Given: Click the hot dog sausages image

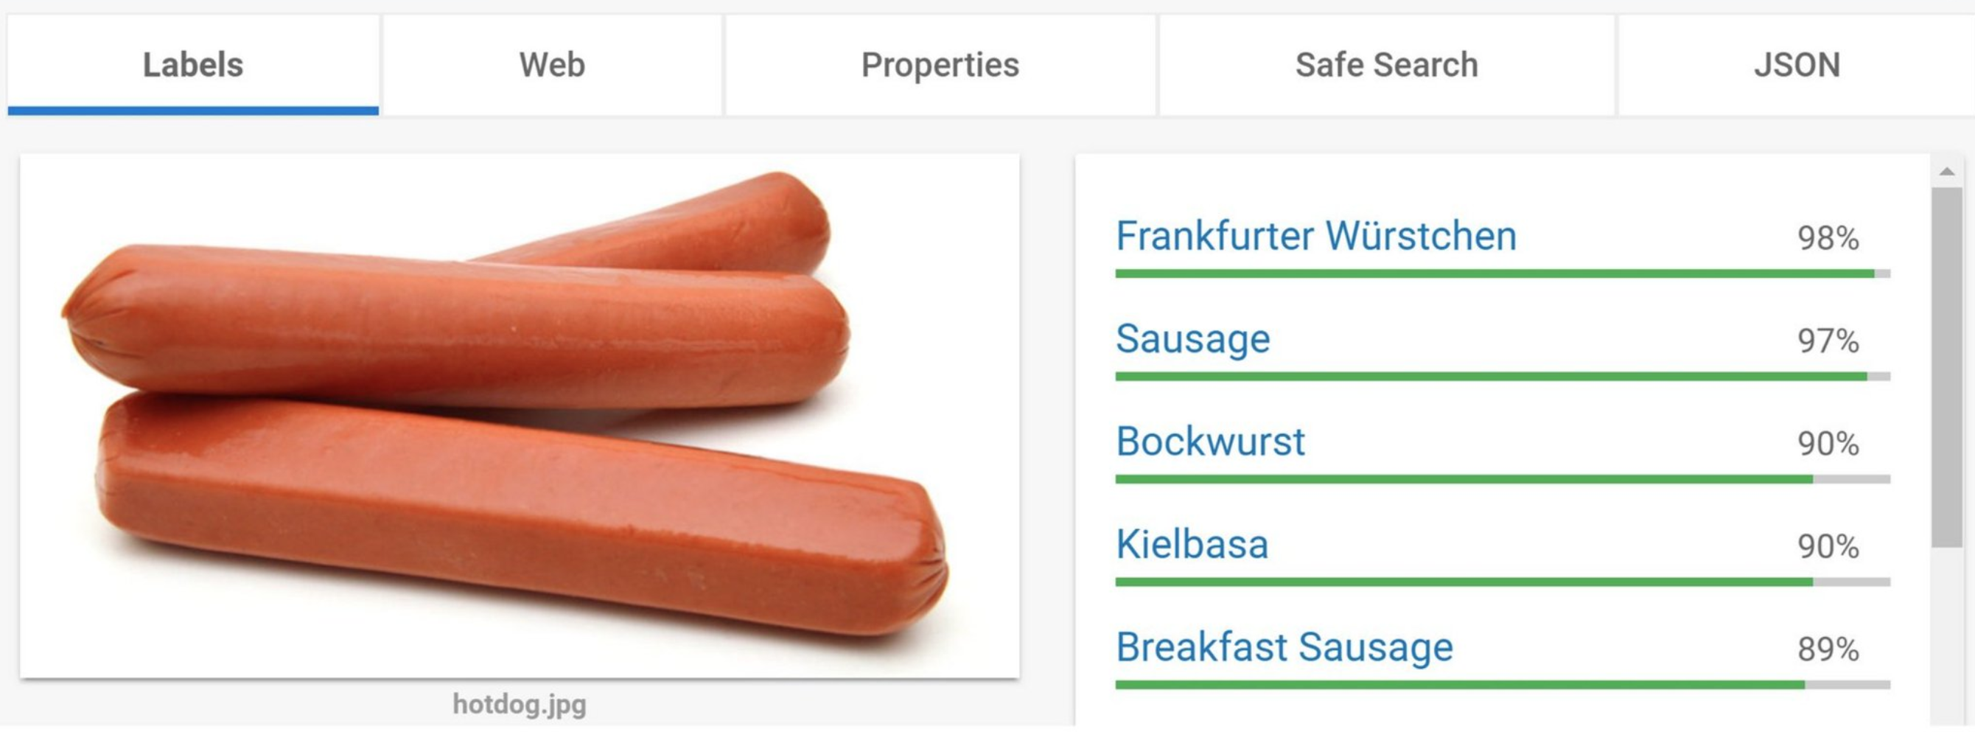Looking at the screenshot, I should tap(520, 416).
